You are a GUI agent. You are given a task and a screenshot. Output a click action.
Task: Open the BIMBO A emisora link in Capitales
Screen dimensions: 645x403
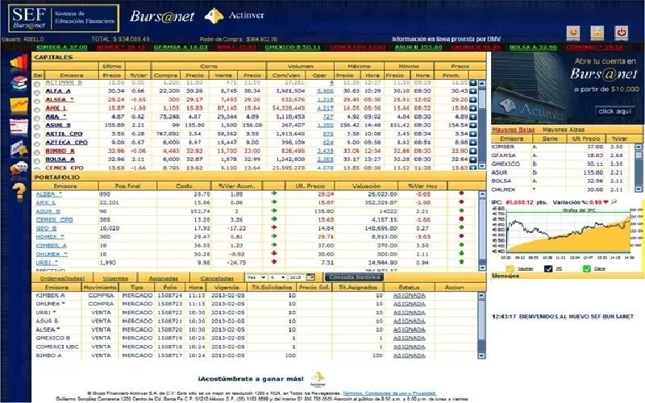60,151
